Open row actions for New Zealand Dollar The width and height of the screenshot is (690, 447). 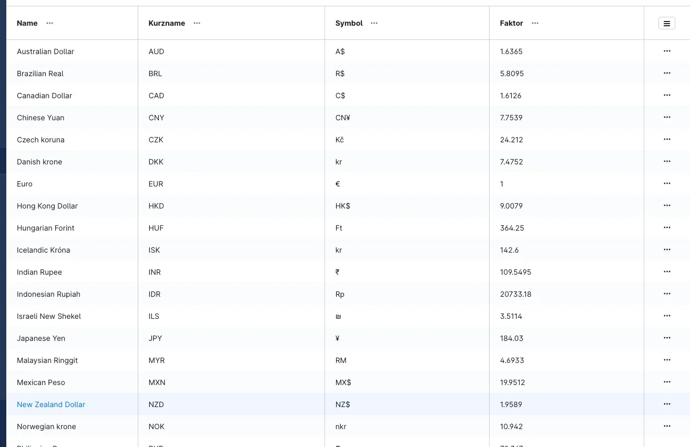[667, 404]
